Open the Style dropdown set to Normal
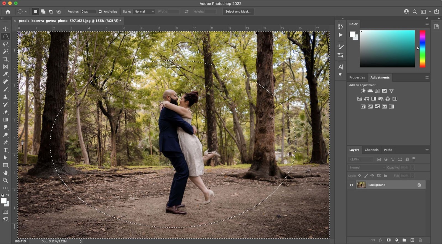Screen dimensions: 442x244 (144, 12)
